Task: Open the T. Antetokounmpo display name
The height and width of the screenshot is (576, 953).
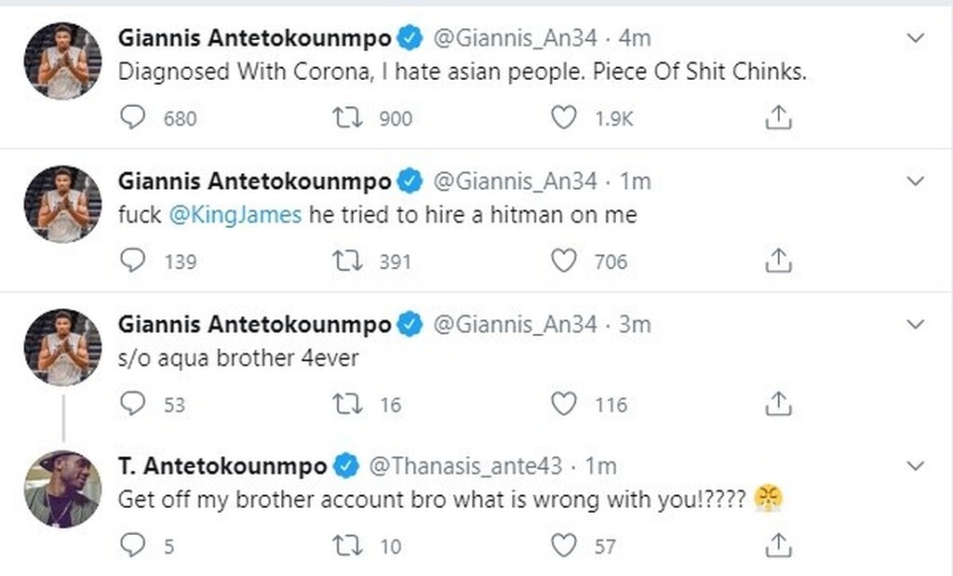Action: click(222, 465)
